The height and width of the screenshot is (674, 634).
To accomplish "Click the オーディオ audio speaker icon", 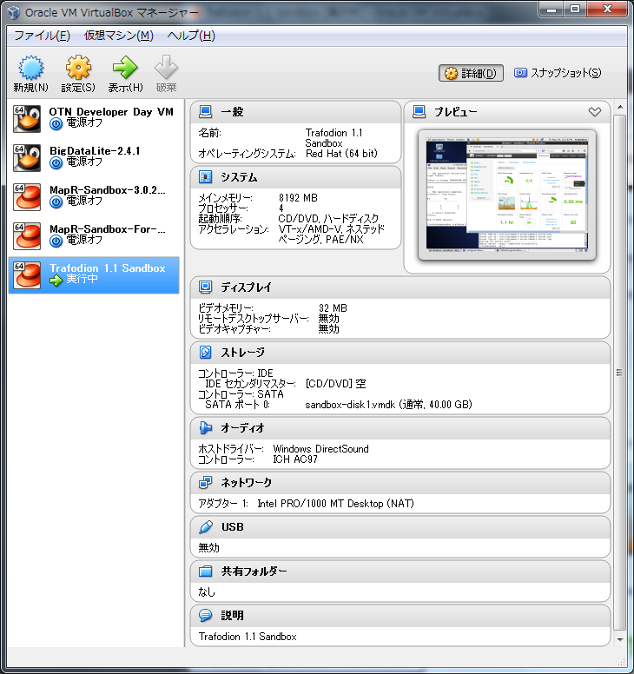I will click(206, 428).
